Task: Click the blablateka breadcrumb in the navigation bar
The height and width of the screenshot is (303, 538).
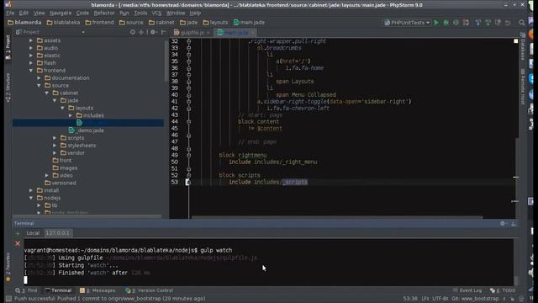Action: tap(63, 23)
